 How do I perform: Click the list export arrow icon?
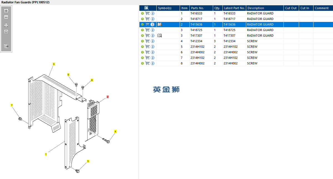click(6, 46)
